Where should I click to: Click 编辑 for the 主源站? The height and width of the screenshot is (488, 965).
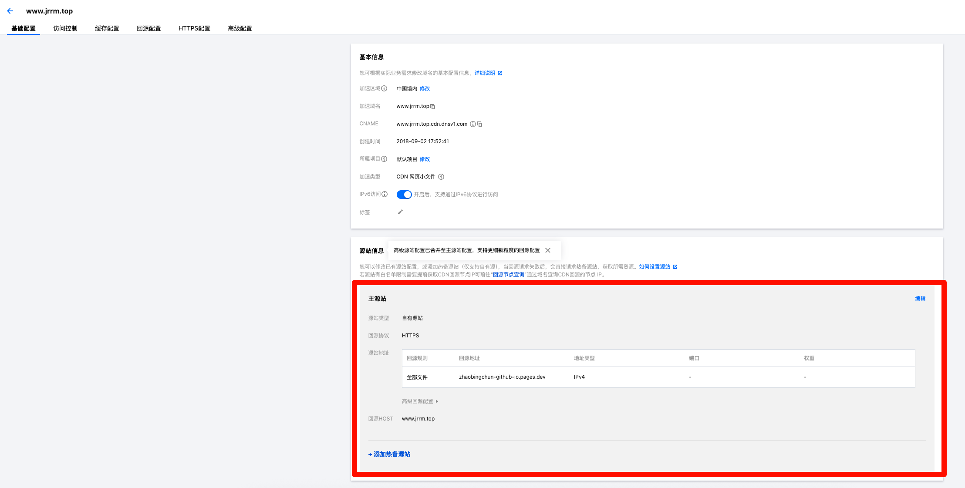[x=920, y=299]
